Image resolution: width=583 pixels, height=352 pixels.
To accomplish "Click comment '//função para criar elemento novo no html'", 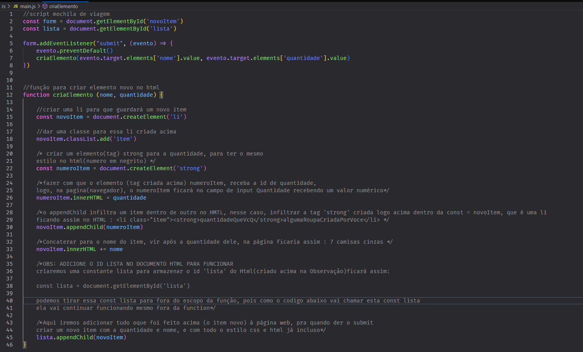I will click(91, 87).
